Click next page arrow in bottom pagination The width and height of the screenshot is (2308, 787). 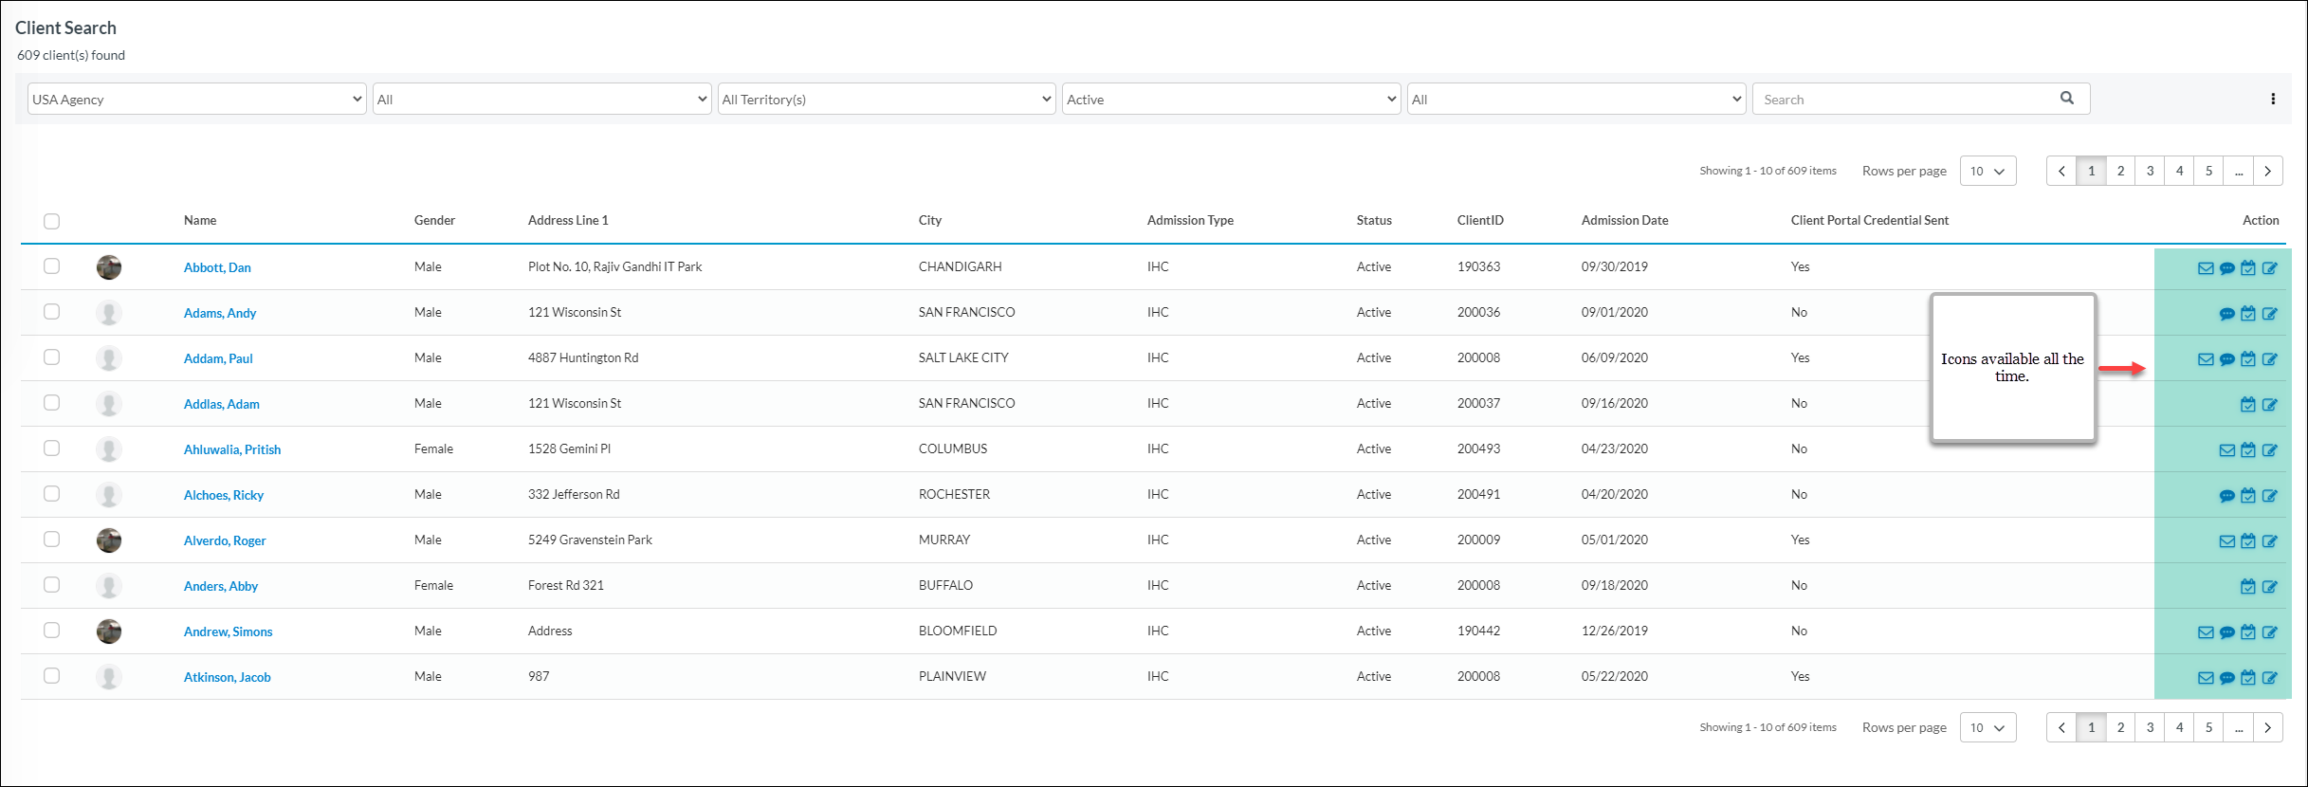[x=2267, y=727]
